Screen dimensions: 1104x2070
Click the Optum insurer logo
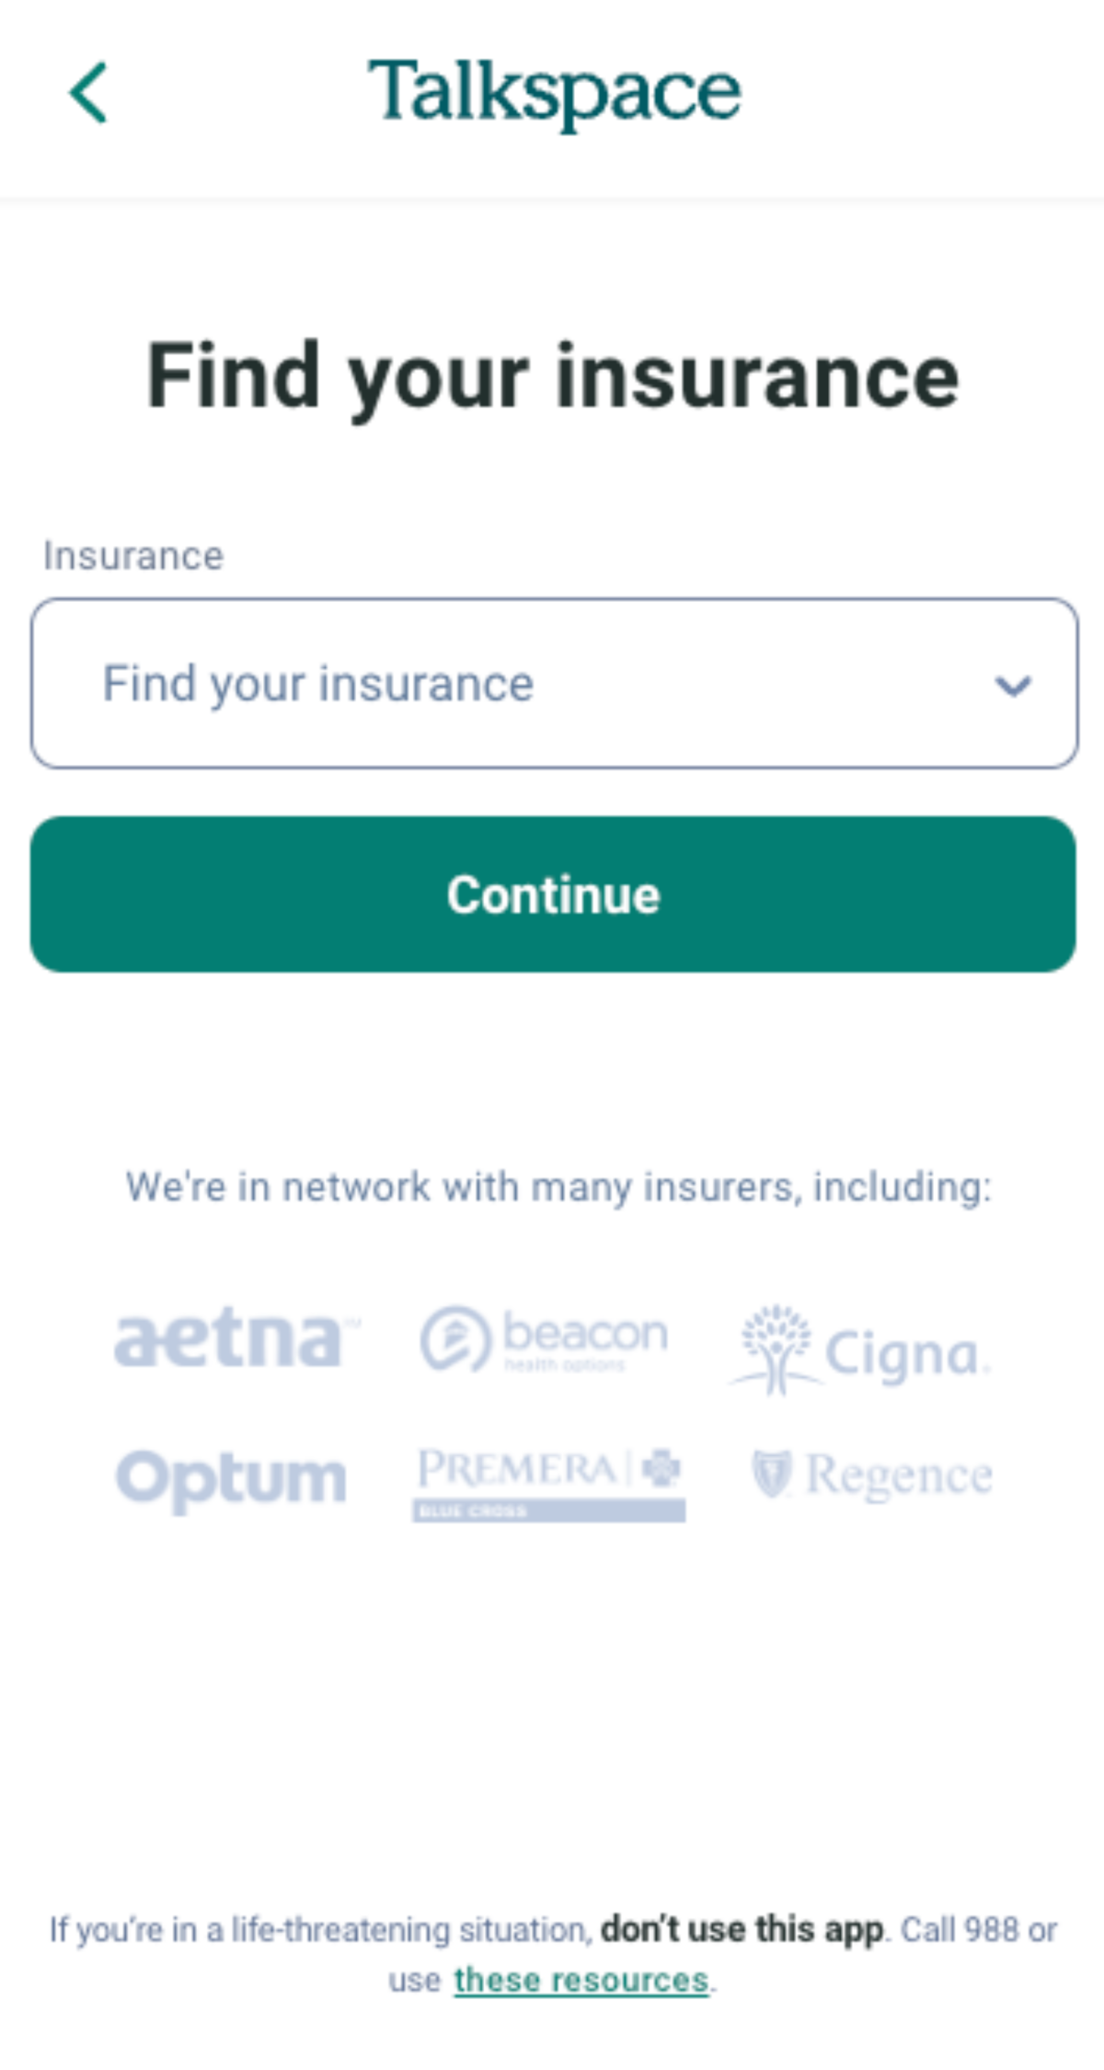(x=231, y=1478)
